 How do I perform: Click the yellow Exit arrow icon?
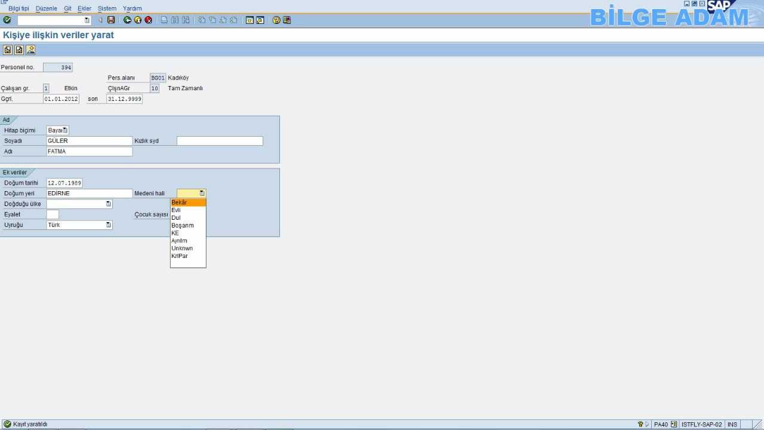tap(138, 20)
